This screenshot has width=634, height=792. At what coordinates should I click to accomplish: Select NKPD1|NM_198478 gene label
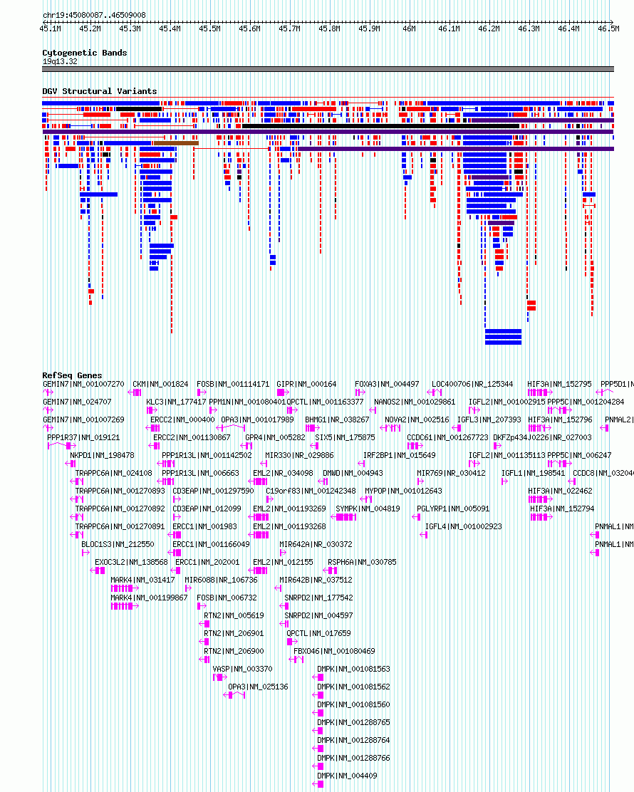coord(102,454)
